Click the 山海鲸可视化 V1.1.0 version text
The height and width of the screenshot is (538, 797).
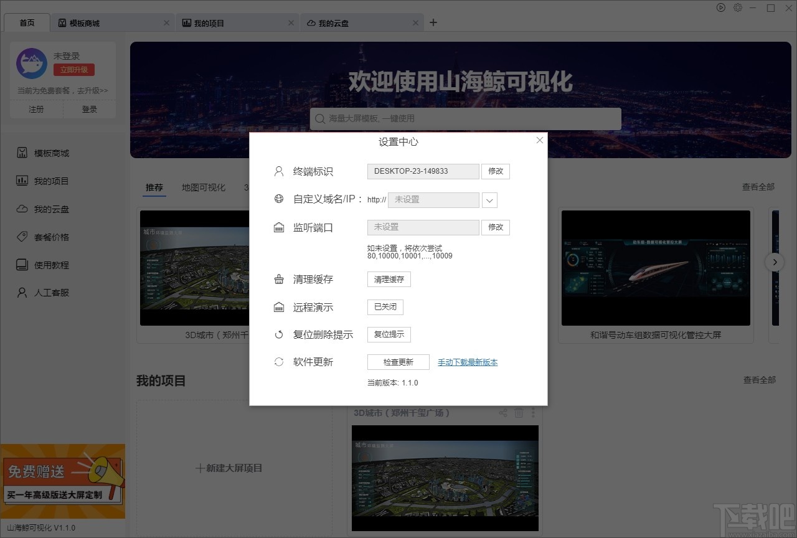(40, 528)
